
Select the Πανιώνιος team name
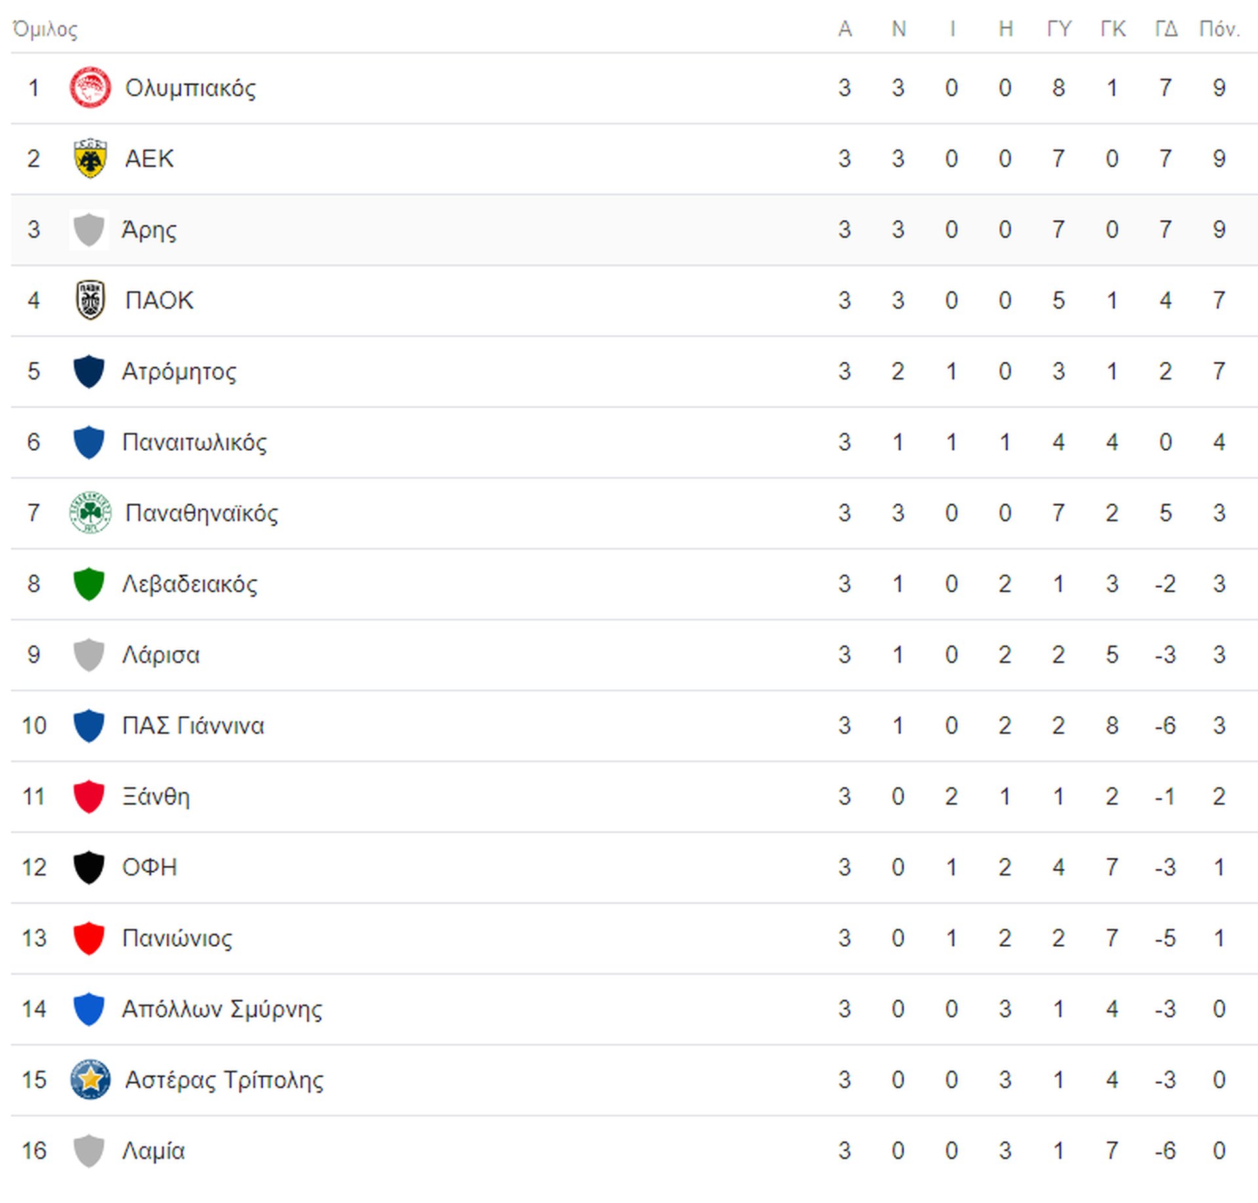(177, 938)
